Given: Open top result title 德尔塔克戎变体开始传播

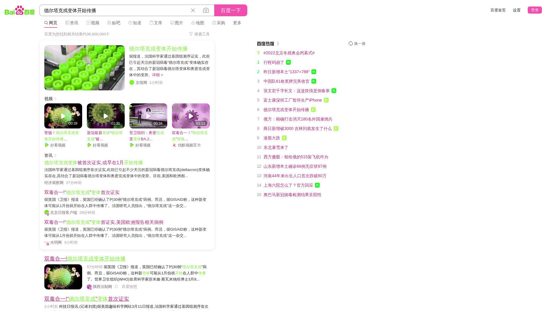Looking at the screenshot, I should (x=158, y=49).
